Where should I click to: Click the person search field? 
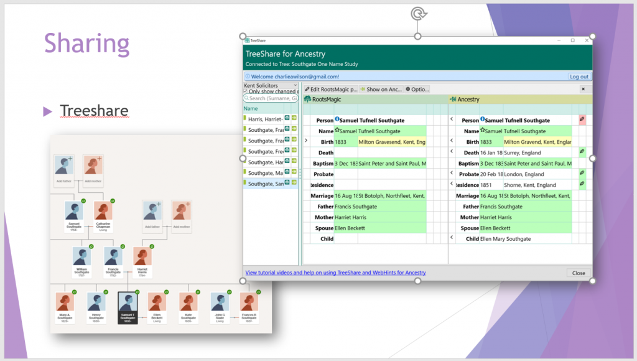[272, 98]
